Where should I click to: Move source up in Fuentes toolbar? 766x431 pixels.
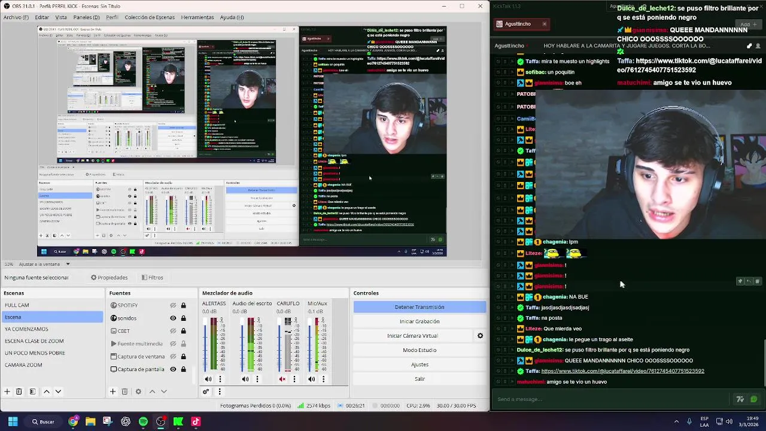point(152,391)
